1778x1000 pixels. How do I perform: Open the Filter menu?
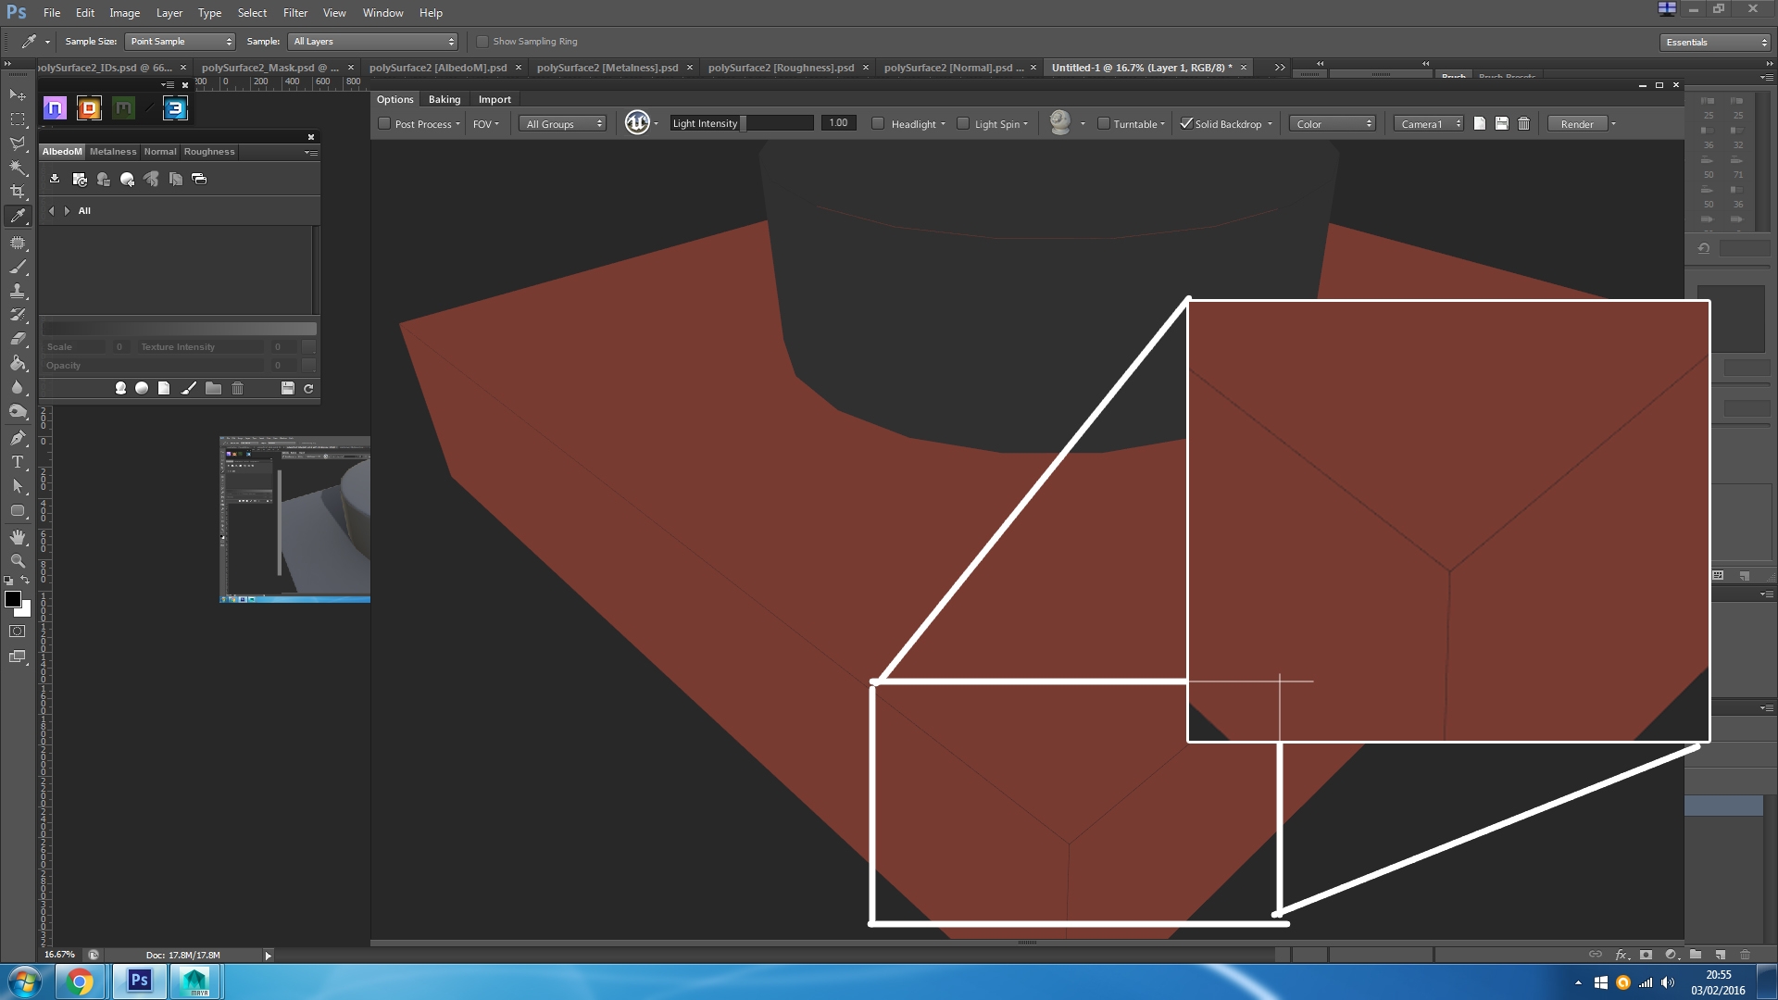point(295,13)
